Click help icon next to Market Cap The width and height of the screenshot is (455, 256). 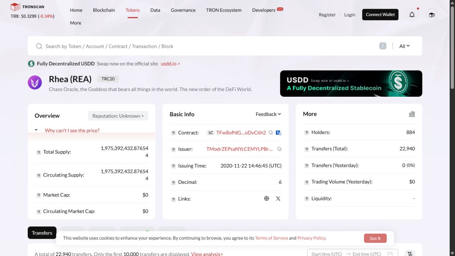[38, 195]
